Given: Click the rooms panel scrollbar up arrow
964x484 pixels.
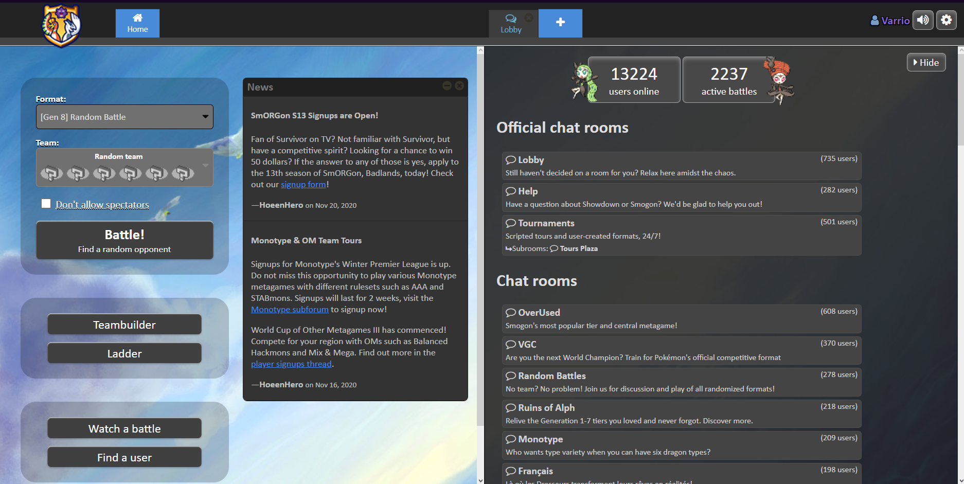Looking at the screenshot, I should [x=960, y=50].
